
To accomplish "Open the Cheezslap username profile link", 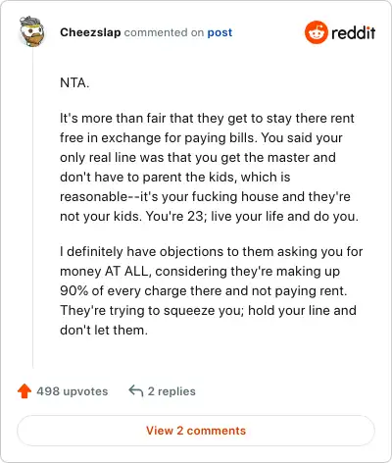I will [x=90, y=32].
